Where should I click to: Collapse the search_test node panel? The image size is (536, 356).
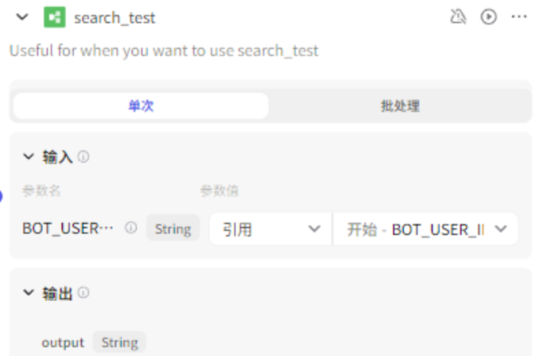(x=22, y=17)
